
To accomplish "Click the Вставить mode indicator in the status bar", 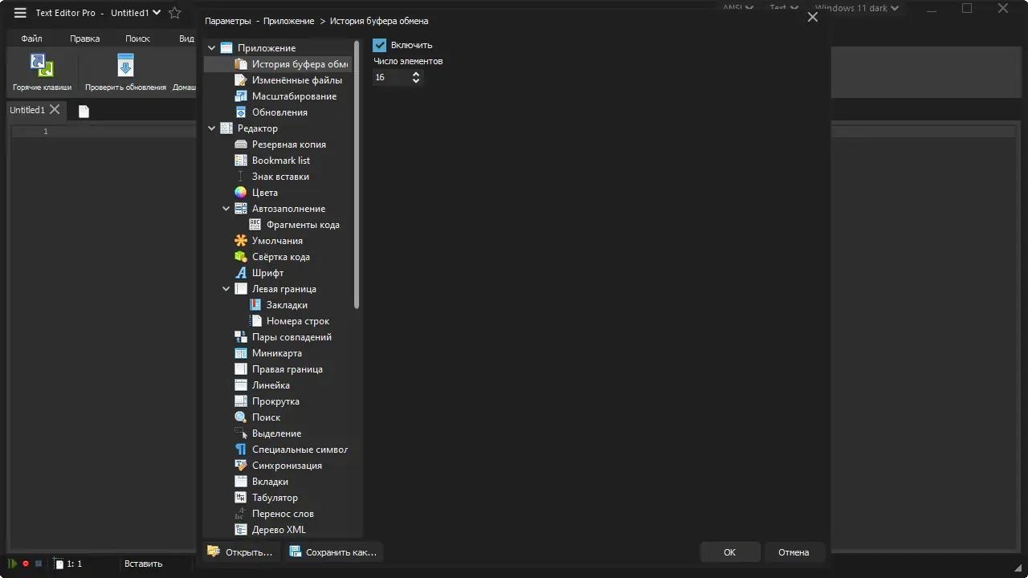I will coord(144,564).
